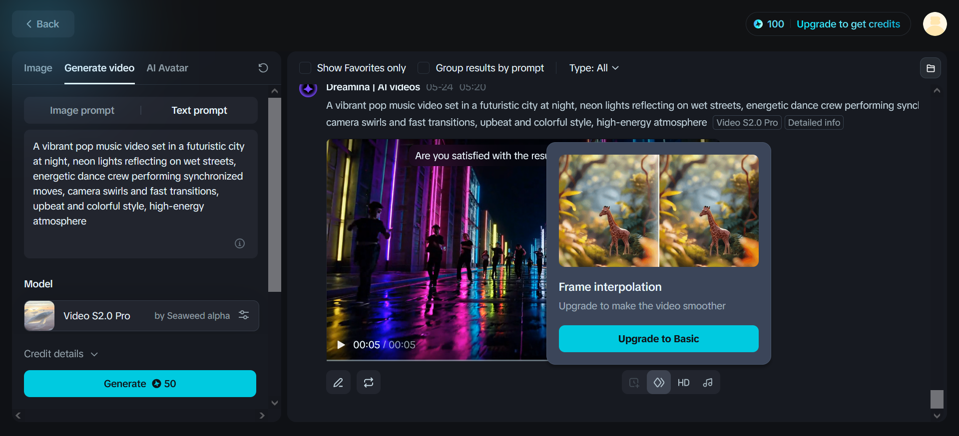Click results panel scrollbar thumb

click(937, 399)
